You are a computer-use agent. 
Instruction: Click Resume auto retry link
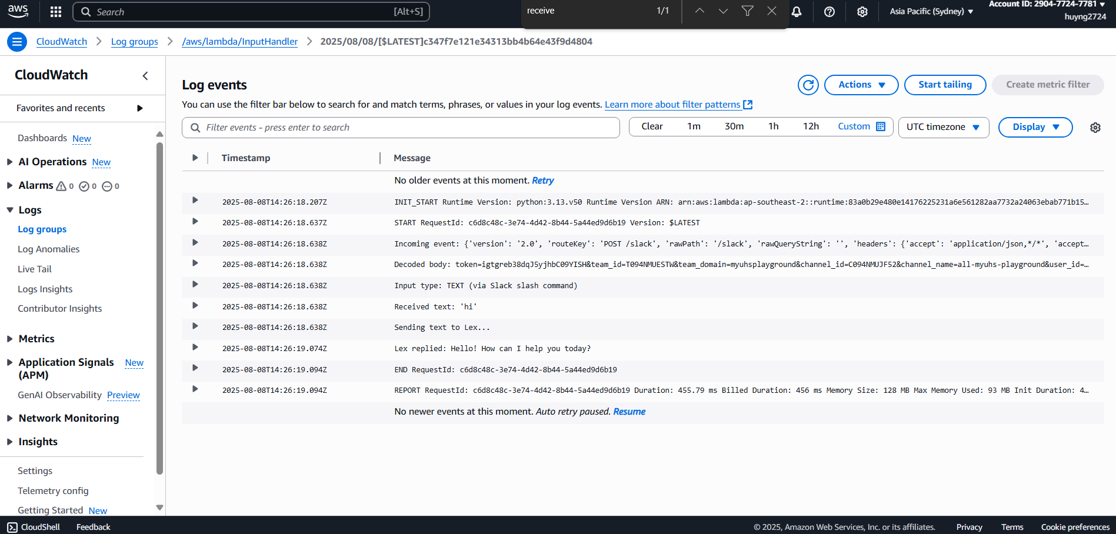pos(629,412)
